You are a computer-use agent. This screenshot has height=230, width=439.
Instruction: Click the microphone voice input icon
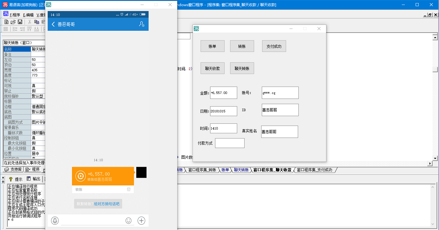pyautogui.click(x=55, y=220)
